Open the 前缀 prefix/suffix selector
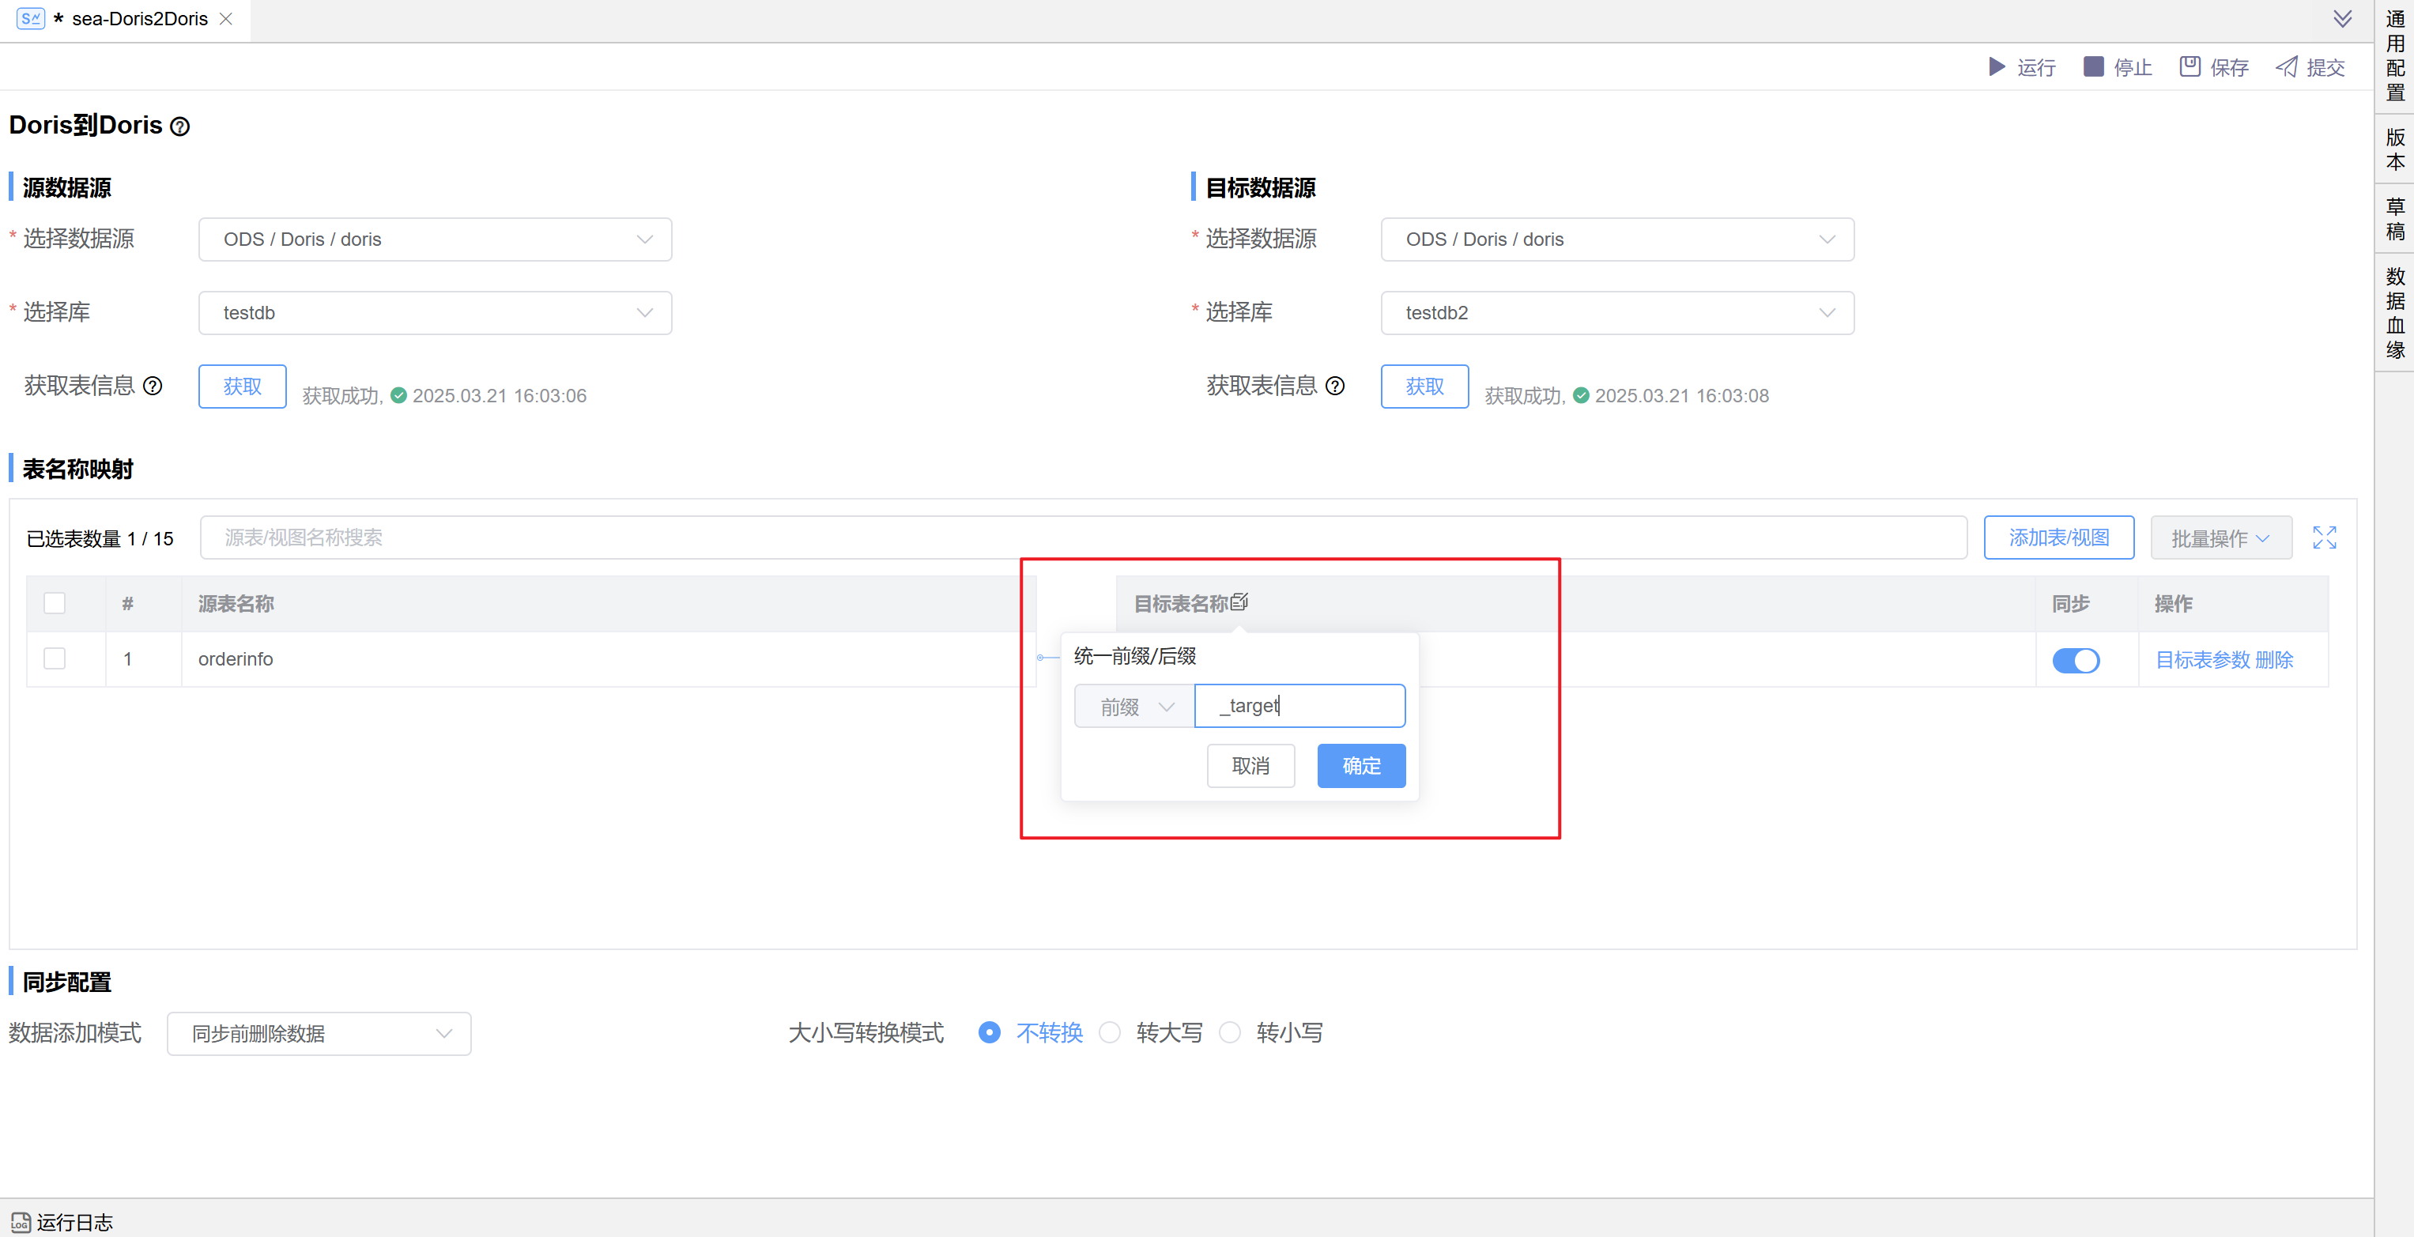2414x1237 pixels. tap(1135, 707)
